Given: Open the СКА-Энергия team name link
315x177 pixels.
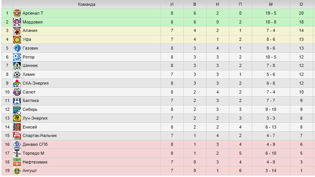Looking at the screenshot, I should pyautogui.click(x=36, y=83).
